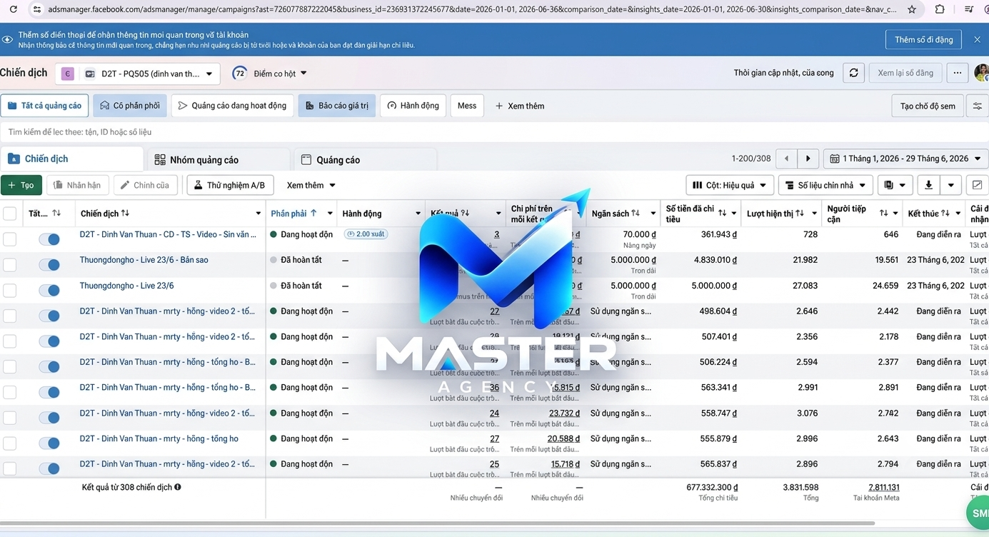Sort by Ngân sách arrows
This screenshot has width=989, height=537.
636,214
